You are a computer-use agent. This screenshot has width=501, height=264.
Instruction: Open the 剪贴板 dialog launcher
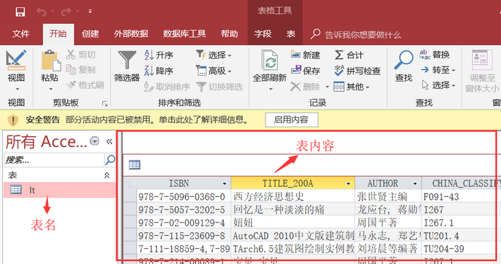point(105,103)
